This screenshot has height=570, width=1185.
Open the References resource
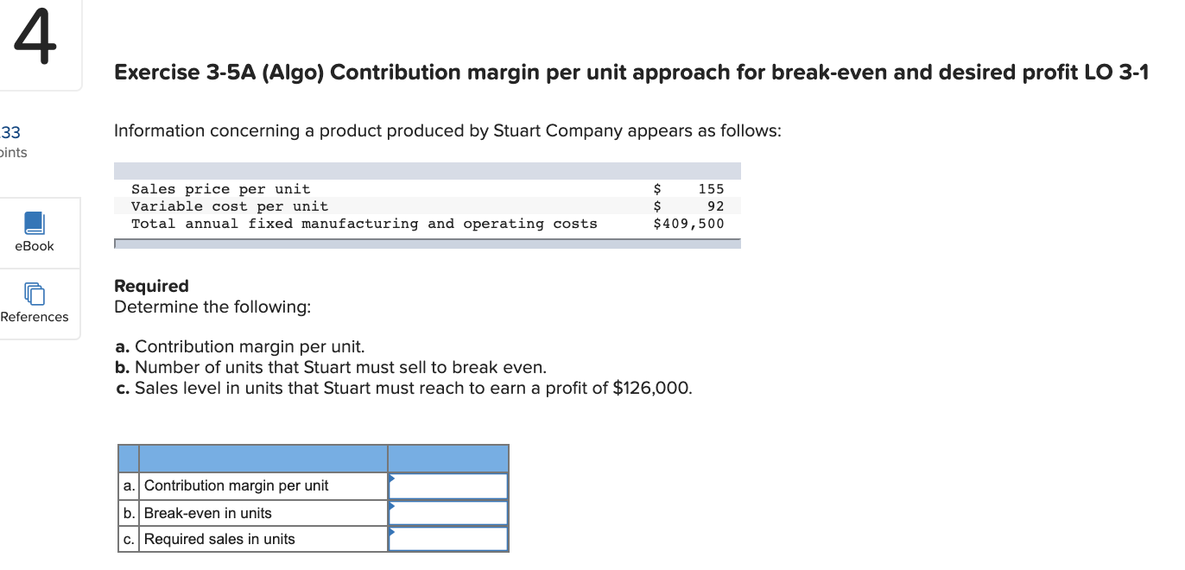pyautogui.click(x=34, y=304)
